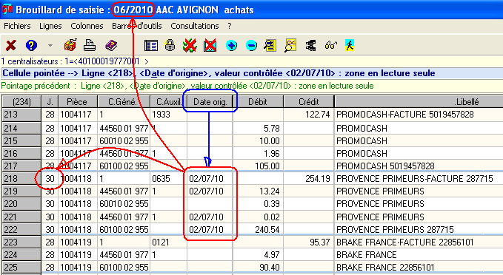Click debit amount 105.00
503x275 pixels.
(267, 166)
